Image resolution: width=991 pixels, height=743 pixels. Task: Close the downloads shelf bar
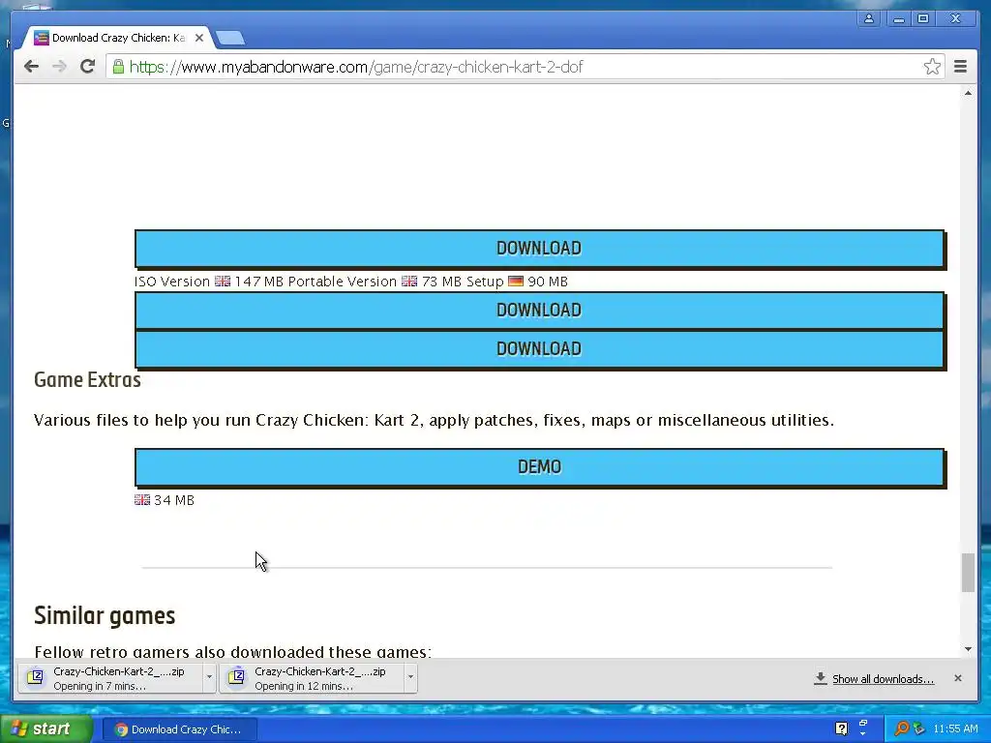957,678
